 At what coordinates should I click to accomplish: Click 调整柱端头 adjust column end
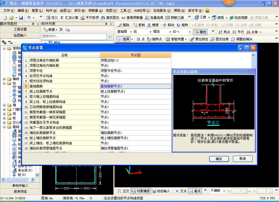tap(242, 39)
